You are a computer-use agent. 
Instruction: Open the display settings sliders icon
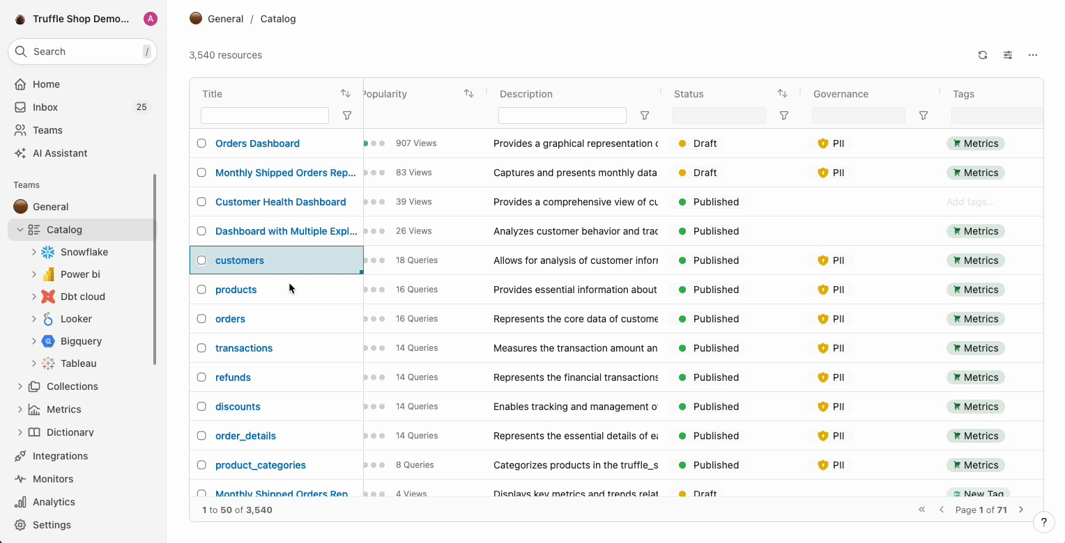1008,55
